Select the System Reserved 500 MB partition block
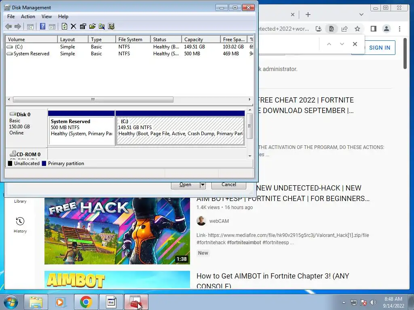The image size is (414, 310). 81,128
